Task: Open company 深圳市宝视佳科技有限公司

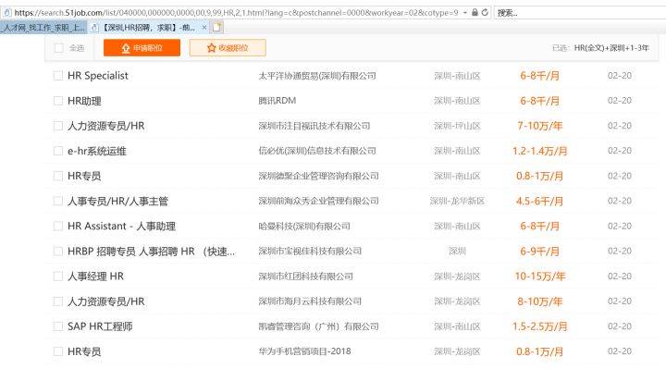Action: pyautogui.click(x=310, y=251)
